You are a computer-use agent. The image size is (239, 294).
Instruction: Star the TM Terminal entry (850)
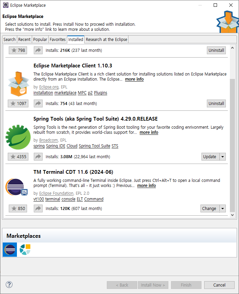18,209
